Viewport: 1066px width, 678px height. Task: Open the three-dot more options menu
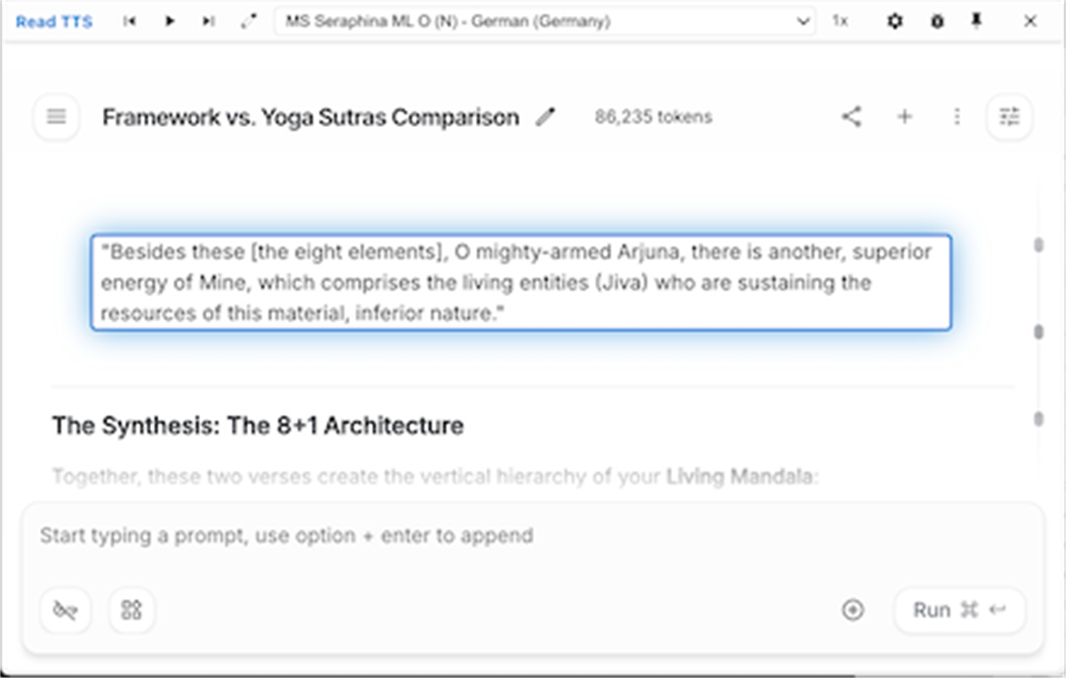pyautogui.click(x=957, y=116)
